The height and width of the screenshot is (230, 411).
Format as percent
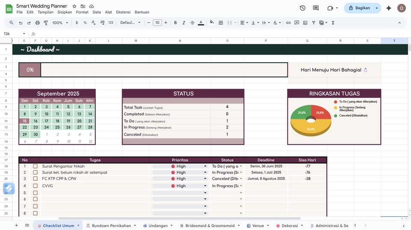[85, 23]
